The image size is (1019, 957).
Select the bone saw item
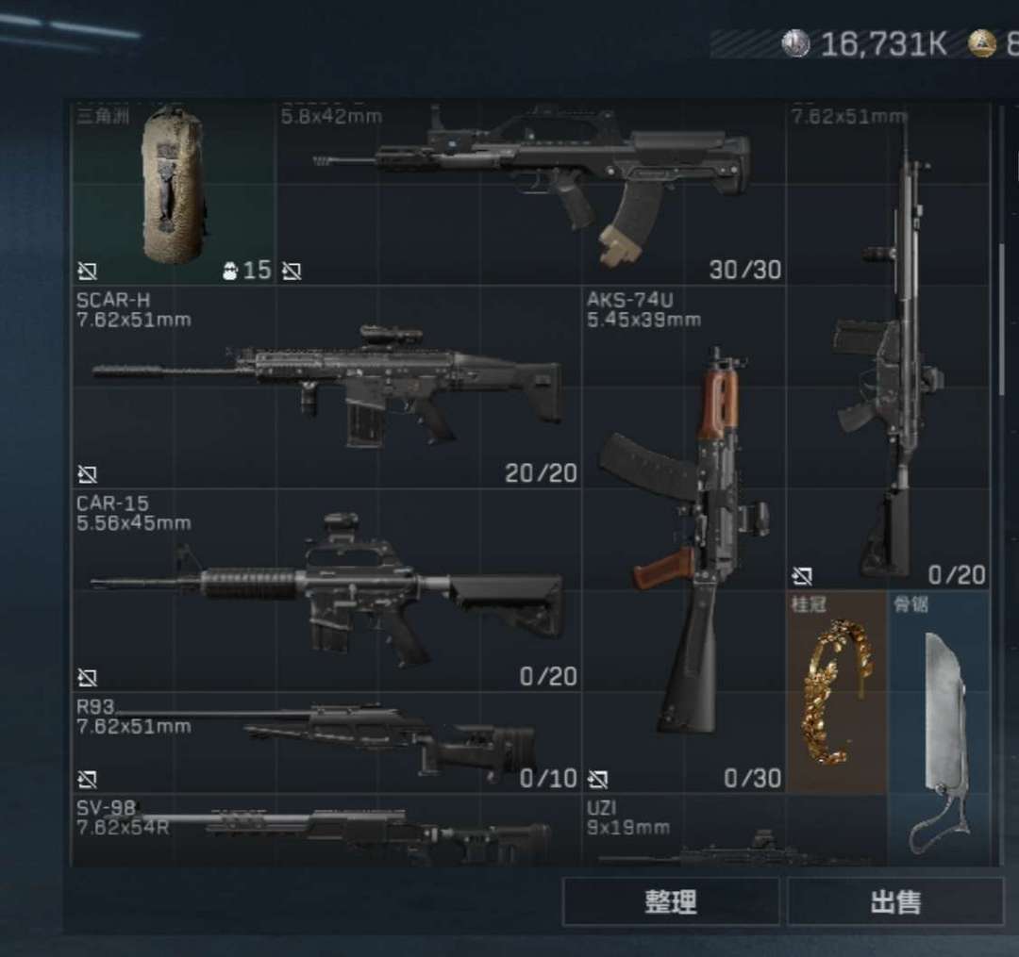point(939,728)
